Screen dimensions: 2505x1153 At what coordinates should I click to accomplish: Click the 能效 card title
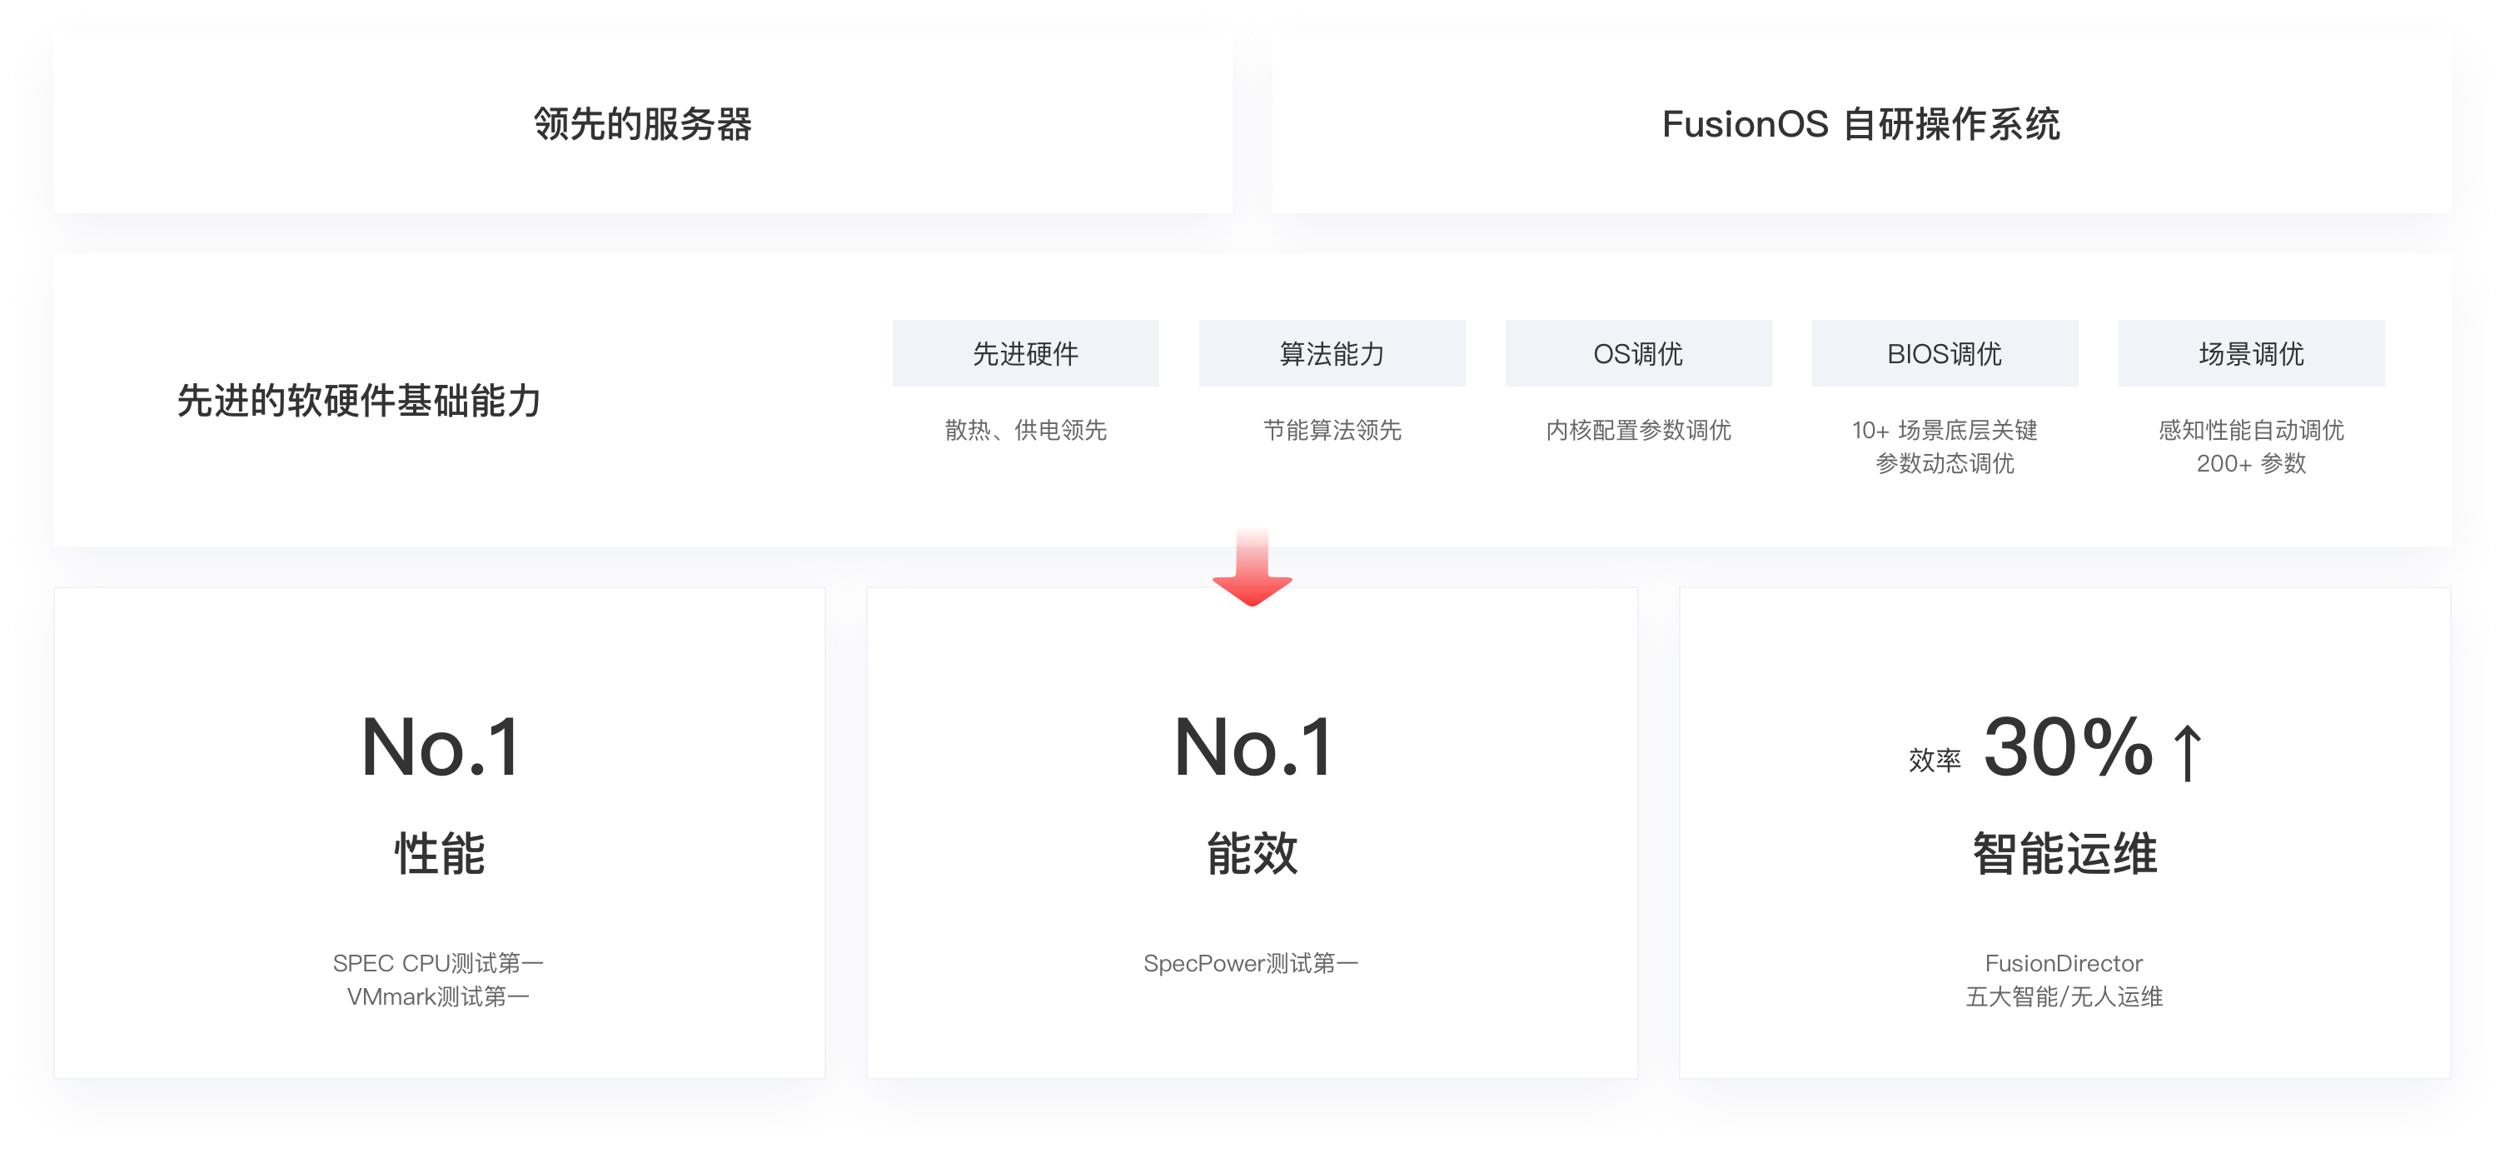1252,853
